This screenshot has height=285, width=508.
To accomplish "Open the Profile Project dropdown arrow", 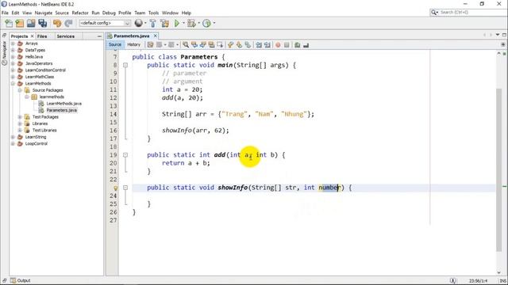I will tap(214, 23).
